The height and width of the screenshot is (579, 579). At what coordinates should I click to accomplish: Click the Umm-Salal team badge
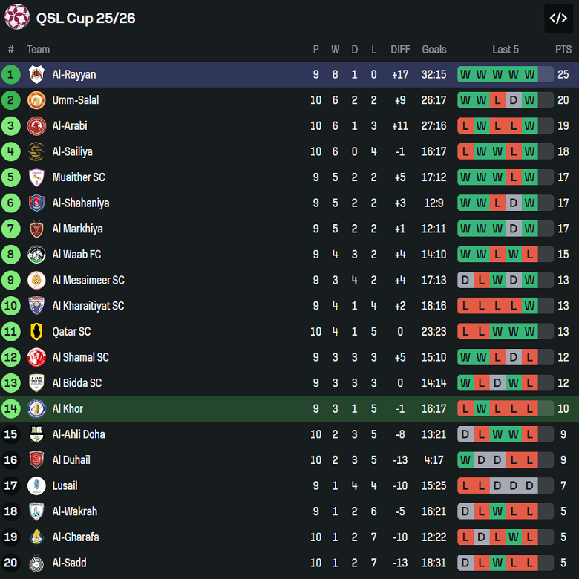36,100
